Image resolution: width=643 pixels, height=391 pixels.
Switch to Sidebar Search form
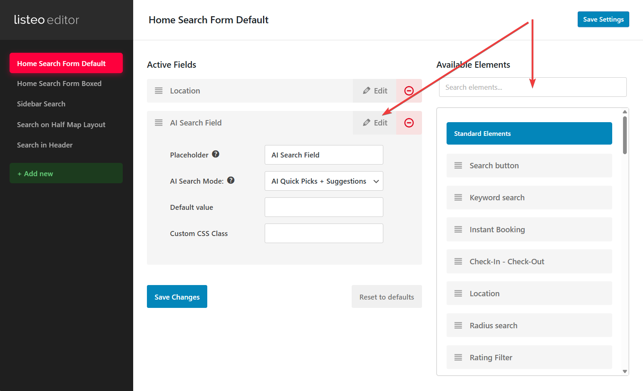click(x=41, y=104)
